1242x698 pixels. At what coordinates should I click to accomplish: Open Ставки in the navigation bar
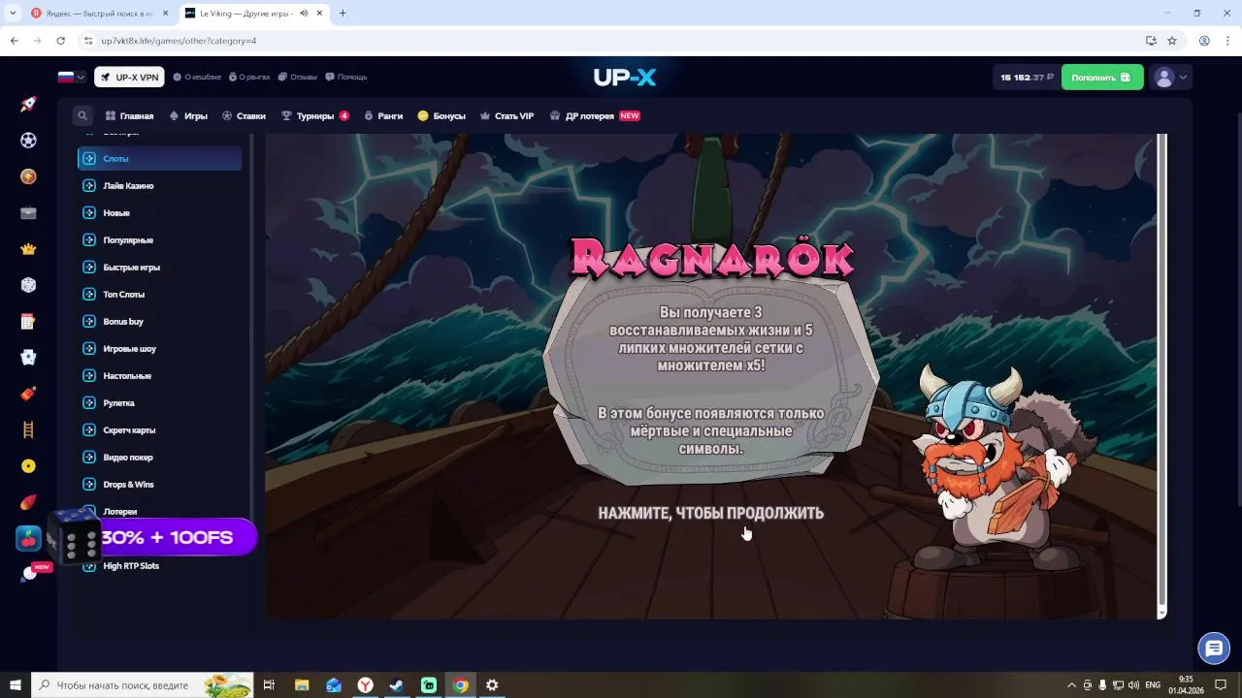tap(244, 115)
